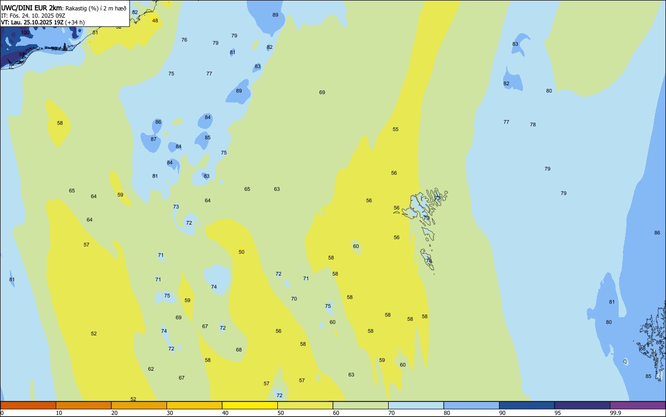Viewport: 666px width, 417px height.
Task: Pick the 20–30 amber legend segment
Action: pyautogui.click(x=139, y=405)
